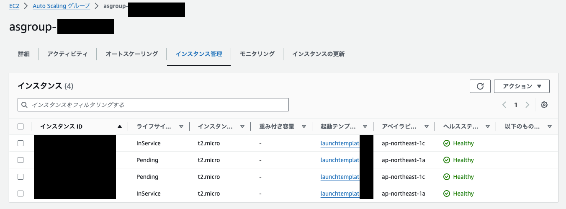The width and height of the screenshot is (566, 209).
Task: Click Pending lifecycle cell in second instance row
Action: coord(147,160)
